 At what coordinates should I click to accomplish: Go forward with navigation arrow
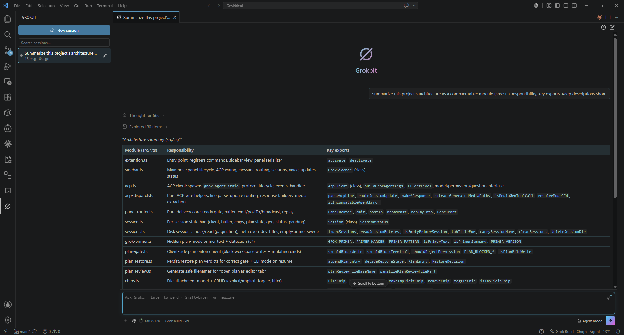(218, 6)
